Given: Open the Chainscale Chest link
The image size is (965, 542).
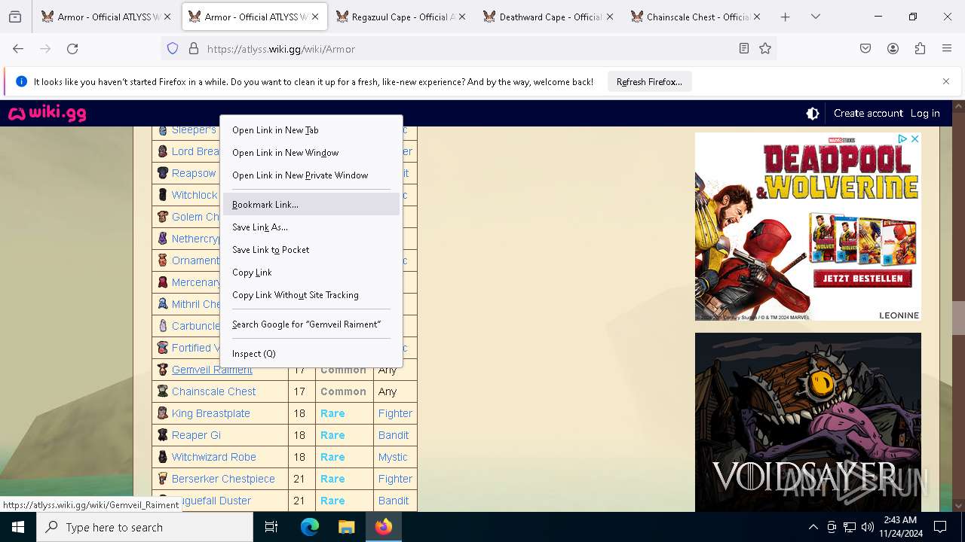Looking at the screenshot, I should pos(213,391).
